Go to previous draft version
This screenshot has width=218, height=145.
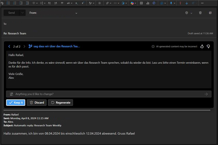click(x=9, y=47)
